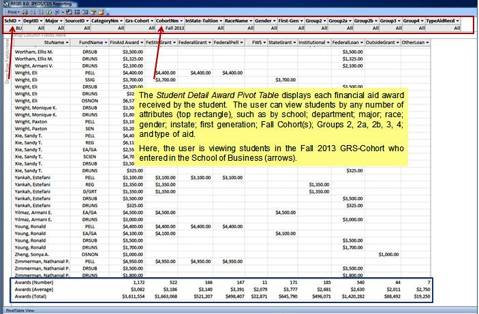Viewport: 479px width, 314px height.
Task: Open the InState-Tuition filter dropdown
Action: pyautogui.click(x=221, y=20)
